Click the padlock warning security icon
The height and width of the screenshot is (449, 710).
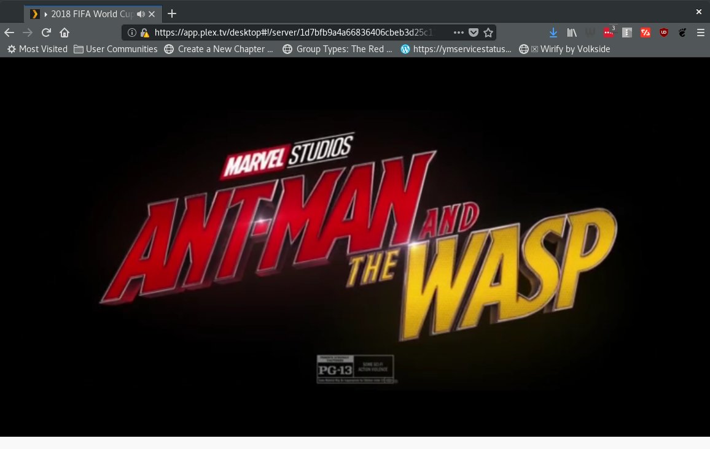tap(145, 33)
